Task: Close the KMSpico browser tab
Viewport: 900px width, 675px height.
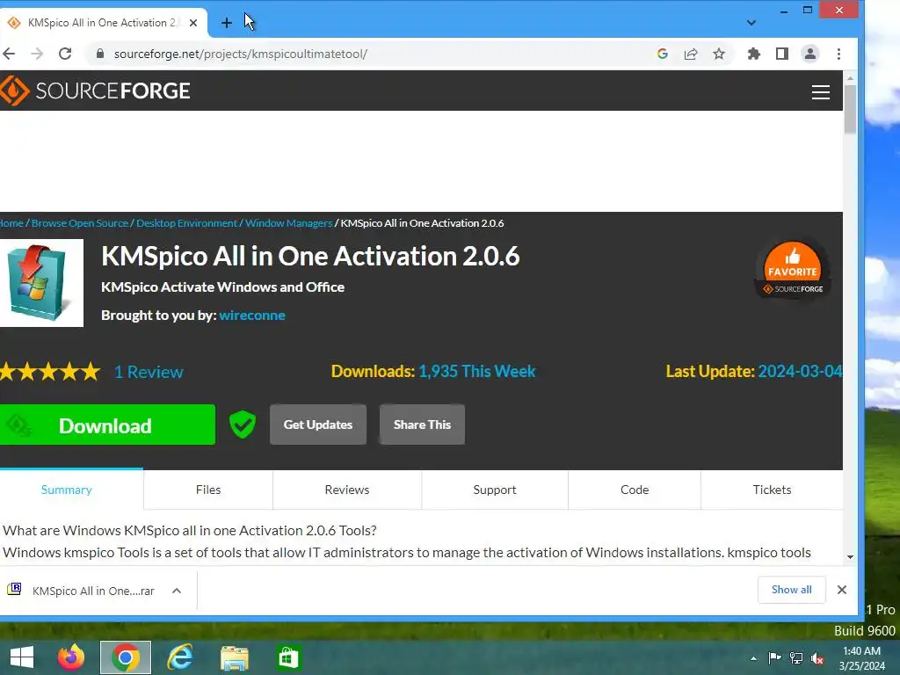Action: pos(193,23)
